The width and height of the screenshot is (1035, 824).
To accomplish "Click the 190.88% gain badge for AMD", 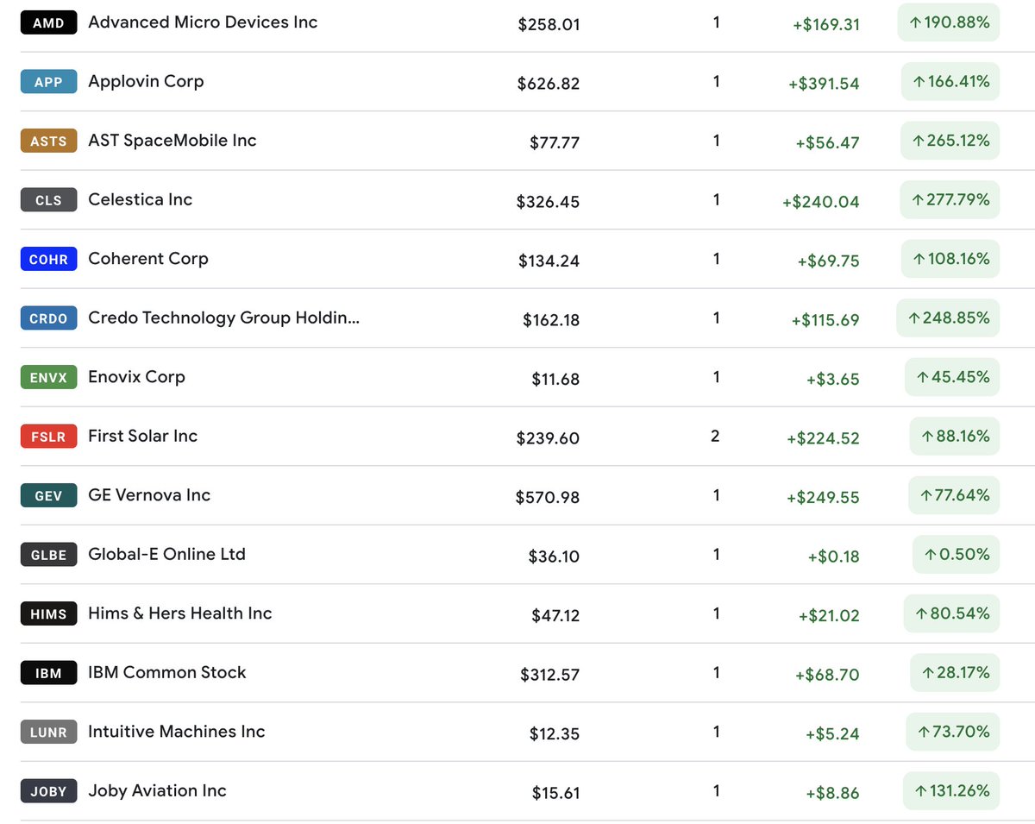I will click(x=948, y=22).
